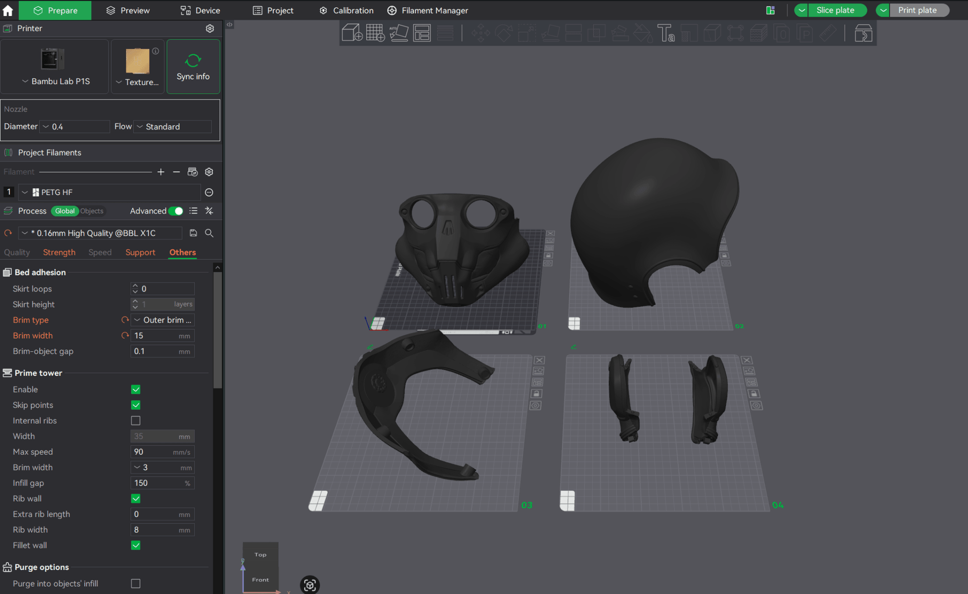Click the PETG HF filament options icon

pos(209,192)
